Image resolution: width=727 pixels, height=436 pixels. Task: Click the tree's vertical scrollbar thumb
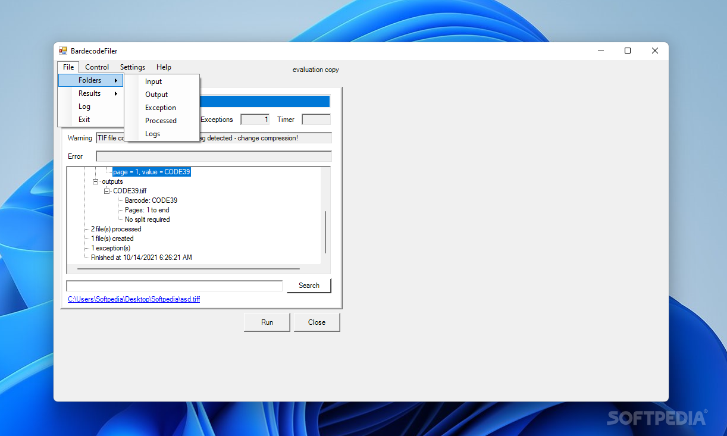click(325, 232)
